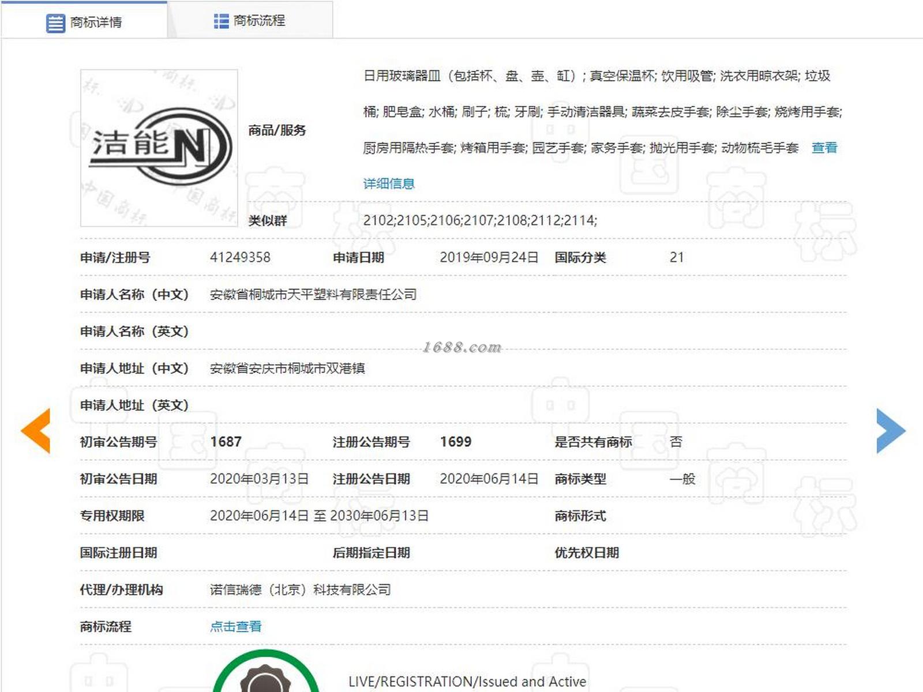Screen dimensions: 923x692
Task: Select shared trademark value 否
Action: pyautogui.click(x=676, y=442)
